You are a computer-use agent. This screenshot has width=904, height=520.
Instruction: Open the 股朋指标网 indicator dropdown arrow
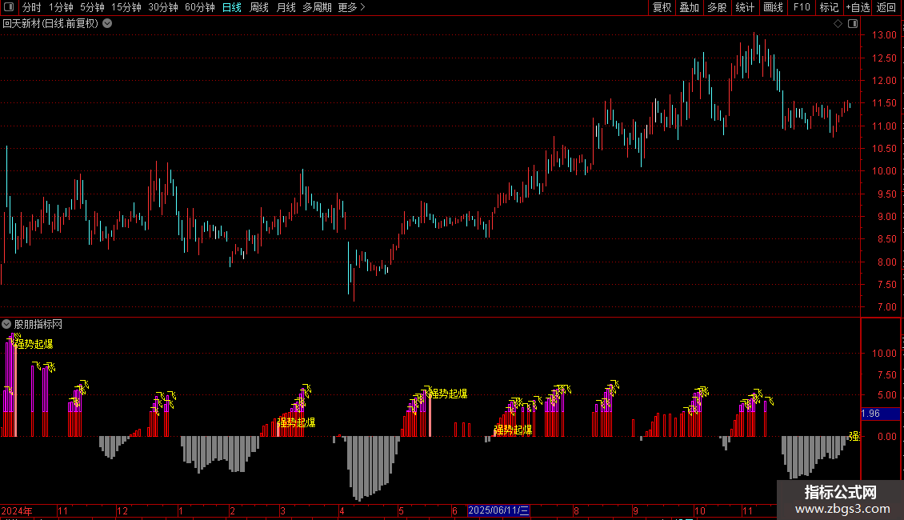click(x=6, y=325)
